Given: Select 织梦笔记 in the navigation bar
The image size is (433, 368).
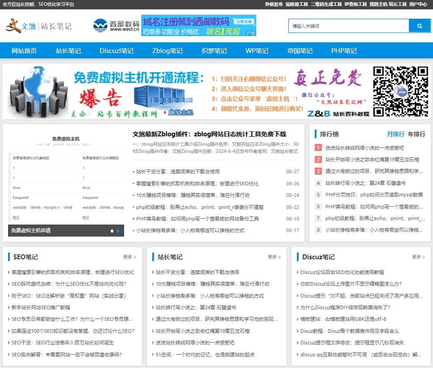Looking at the screenshot, I should click(x=214, y=51).
